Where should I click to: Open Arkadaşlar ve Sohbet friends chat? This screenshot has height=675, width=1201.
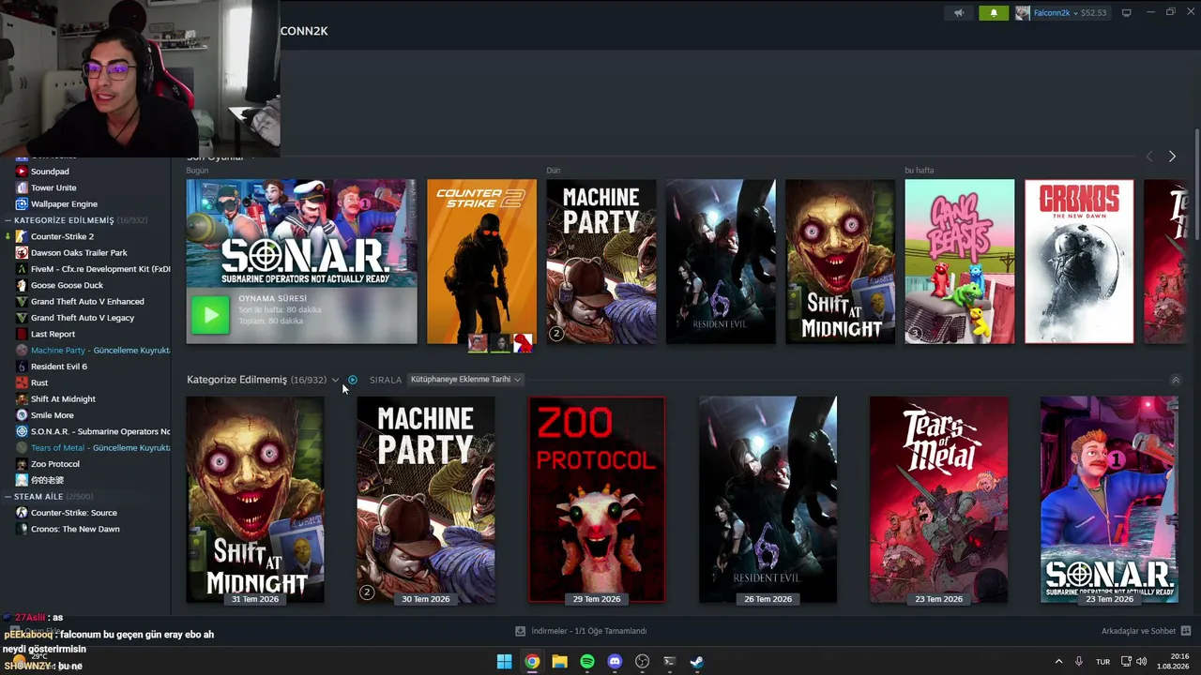tap(1146, 631)
